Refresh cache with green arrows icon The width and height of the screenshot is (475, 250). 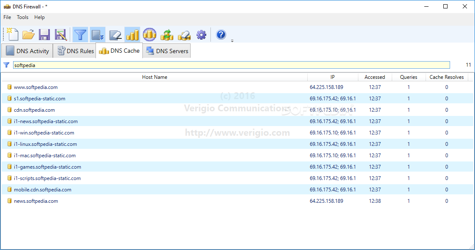coord(167,35)
